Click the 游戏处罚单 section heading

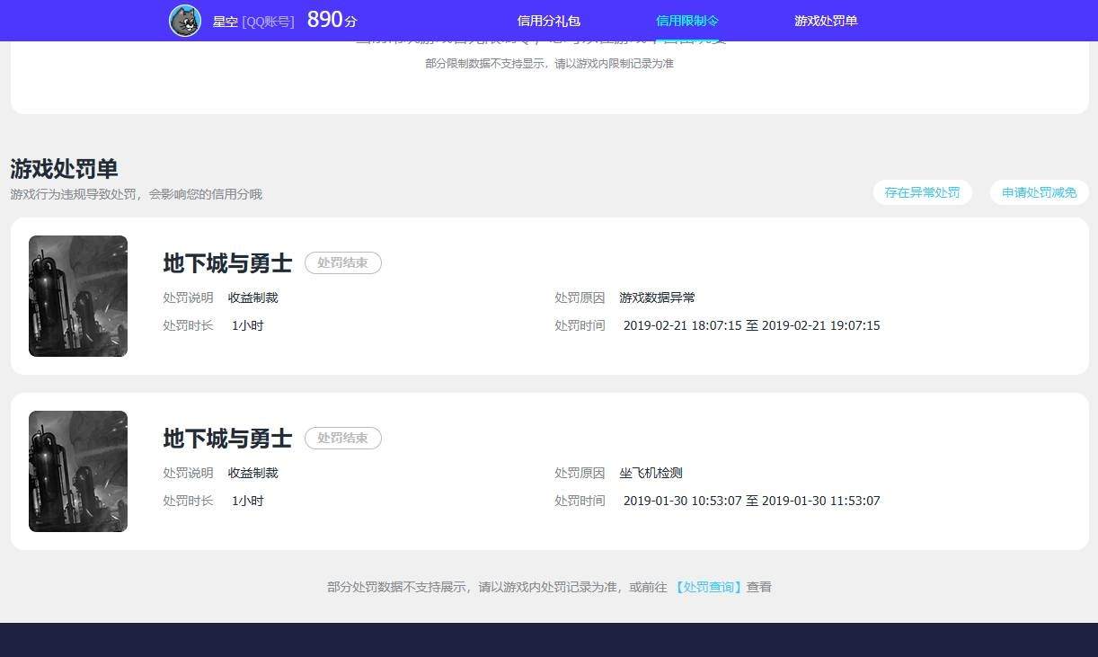(x=64, y=169)
